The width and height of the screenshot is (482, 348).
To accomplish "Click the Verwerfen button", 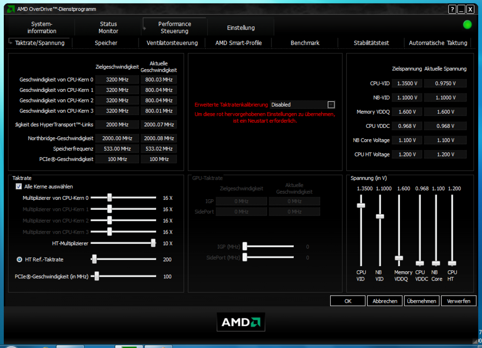I will pyautogui.click(x=458, y=301).
